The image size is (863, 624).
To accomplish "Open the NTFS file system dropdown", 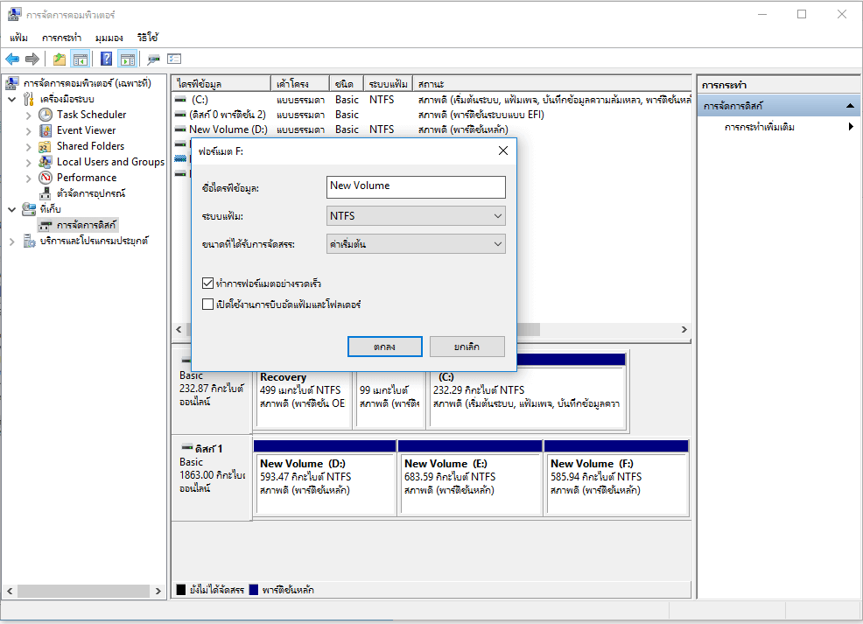I will coord(416,215).
